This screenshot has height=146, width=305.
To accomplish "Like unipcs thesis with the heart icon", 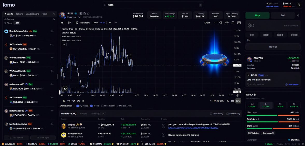I will [x=163, y=125].
